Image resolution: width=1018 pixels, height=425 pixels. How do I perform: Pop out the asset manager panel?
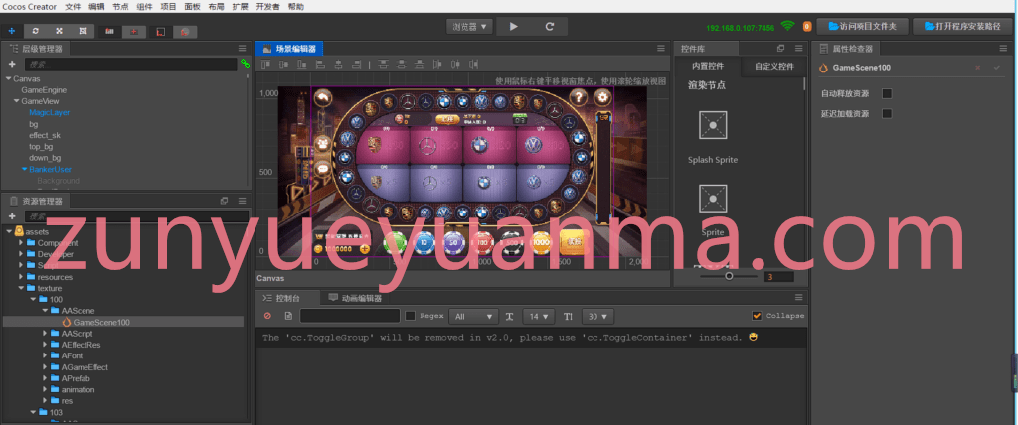click(224, 201)
